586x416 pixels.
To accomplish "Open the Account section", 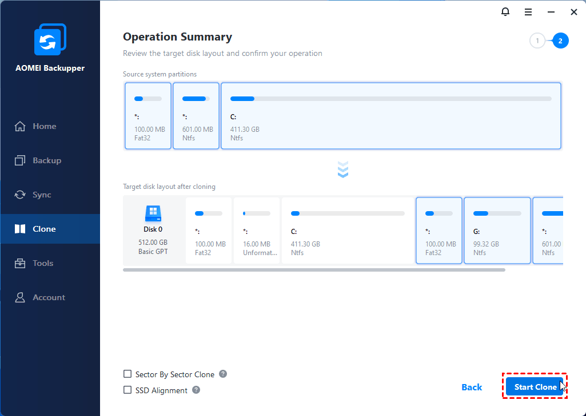I will (x=50, y=297).
